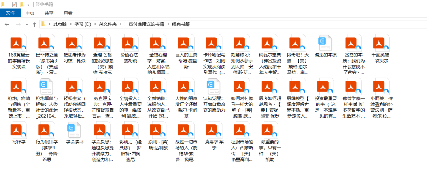
Task: Select the 影响力（经典版）PDF file icon
Action: (130, 130)
